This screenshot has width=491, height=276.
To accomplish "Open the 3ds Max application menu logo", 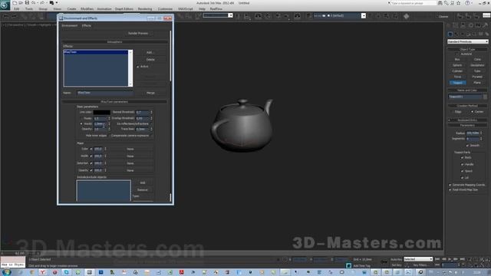I will (x=5, y=5).
